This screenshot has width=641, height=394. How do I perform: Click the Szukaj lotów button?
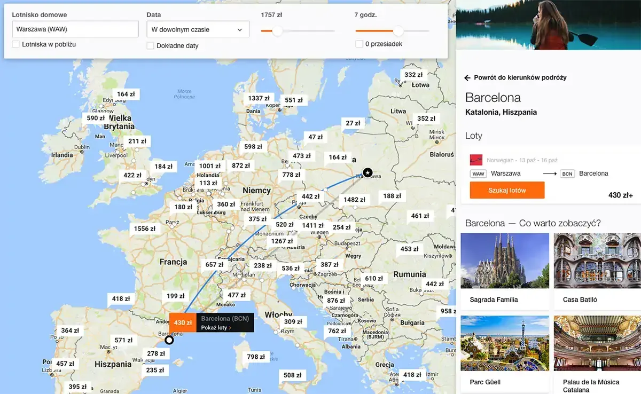point(507,190)
